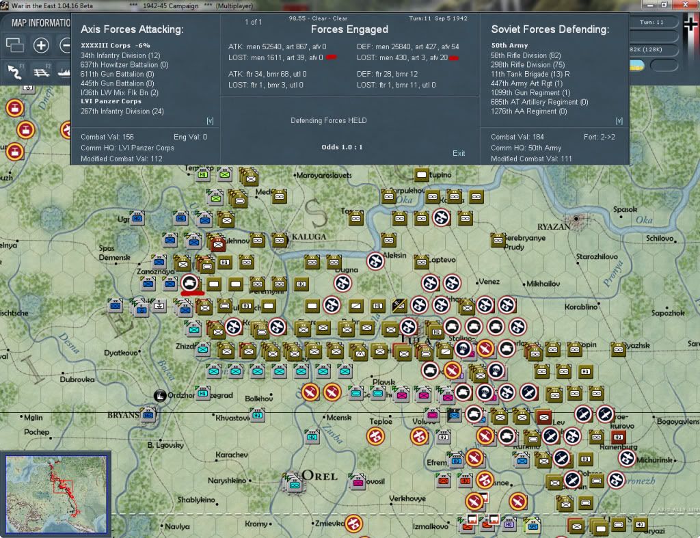The height and width of the screenshot is (538, 700).
Task: Click the clear weather sky indicator
Action: (637, 66)
